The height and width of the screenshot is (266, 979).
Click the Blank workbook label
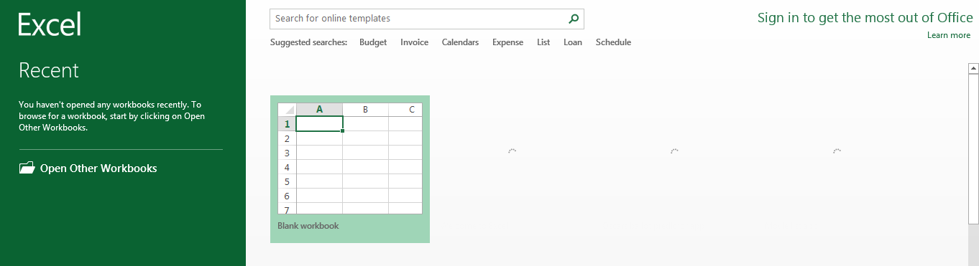(308, 226)
